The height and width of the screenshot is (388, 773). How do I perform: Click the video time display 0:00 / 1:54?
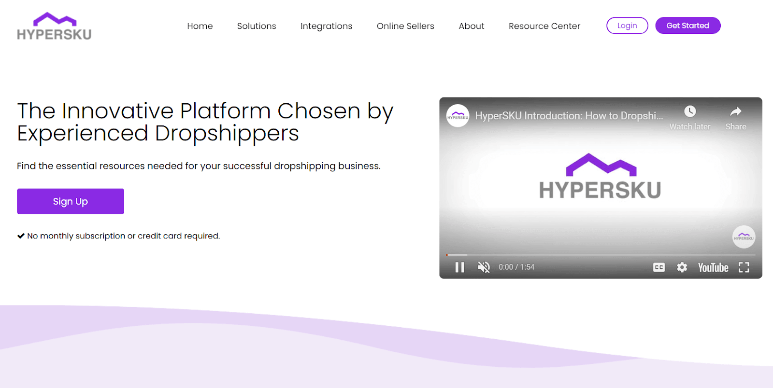[516, 267]
